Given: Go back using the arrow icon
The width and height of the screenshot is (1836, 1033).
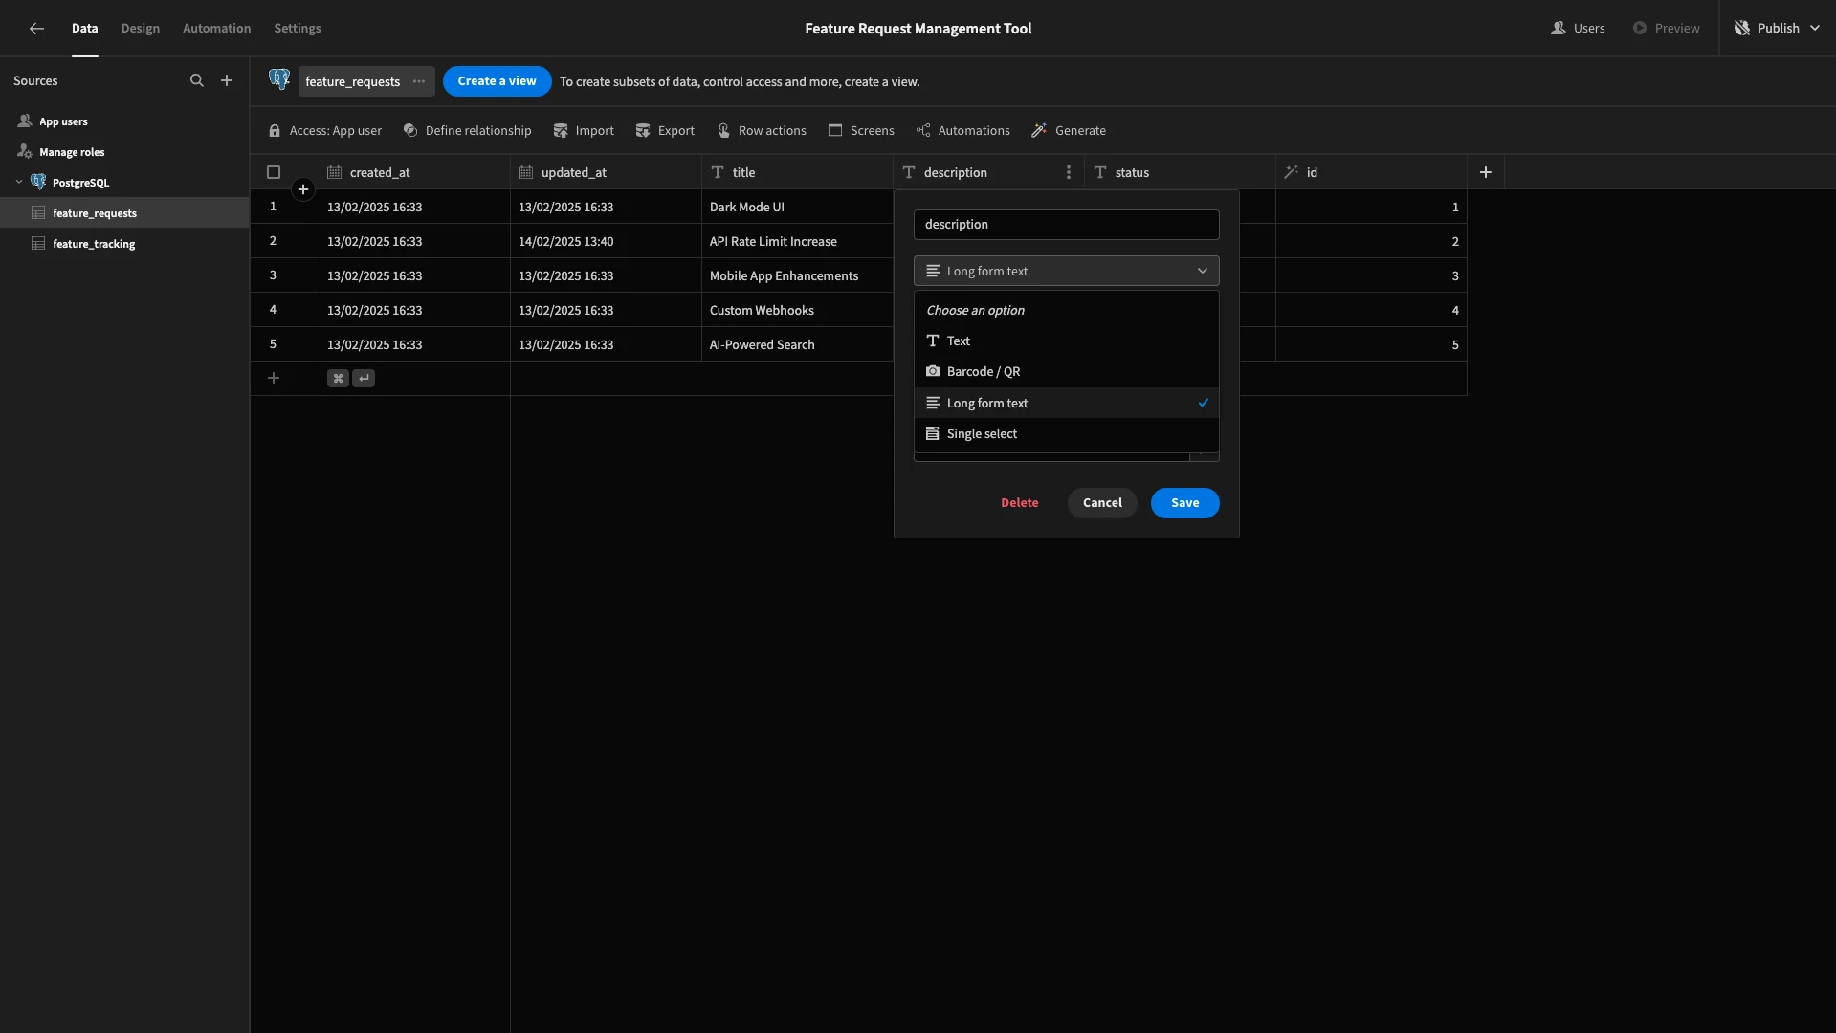Looking at the screenshot, I should (x=36, y=29).
